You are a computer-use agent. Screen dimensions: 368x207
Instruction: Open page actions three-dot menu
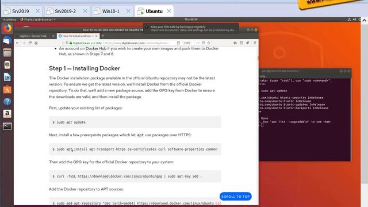tap(198, 43)
